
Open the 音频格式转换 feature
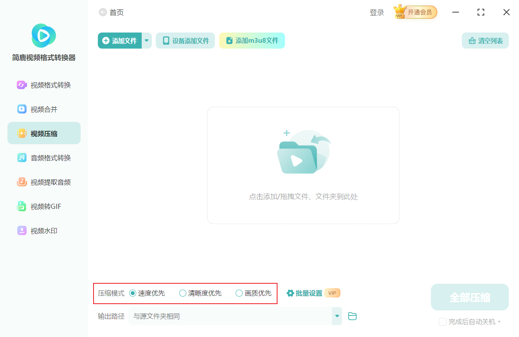tap(43, 158)
